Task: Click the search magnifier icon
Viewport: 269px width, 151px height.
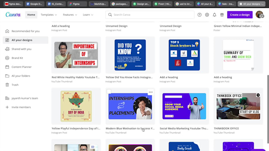Action: pyautogui.click(x=110, y=15)
